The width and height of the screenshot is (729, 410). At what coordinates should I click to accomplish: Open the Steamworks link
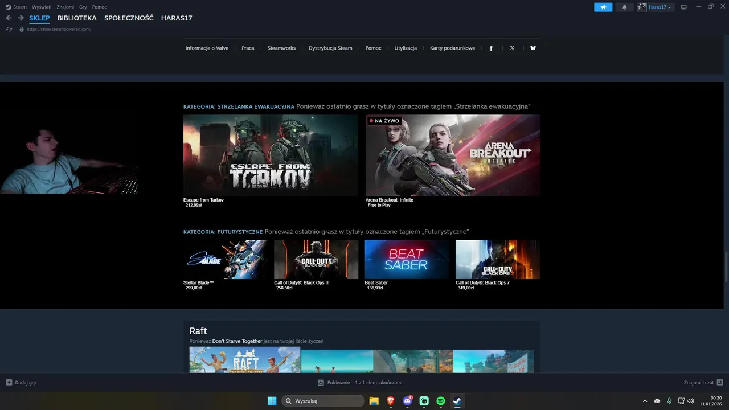(x=281, y=48)
